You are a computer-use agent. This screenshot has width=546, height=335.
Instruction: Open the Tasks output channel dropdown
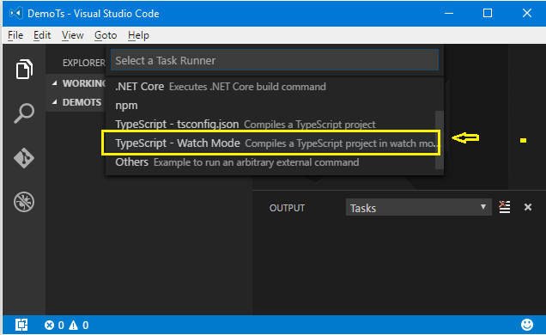coord(419,208)
